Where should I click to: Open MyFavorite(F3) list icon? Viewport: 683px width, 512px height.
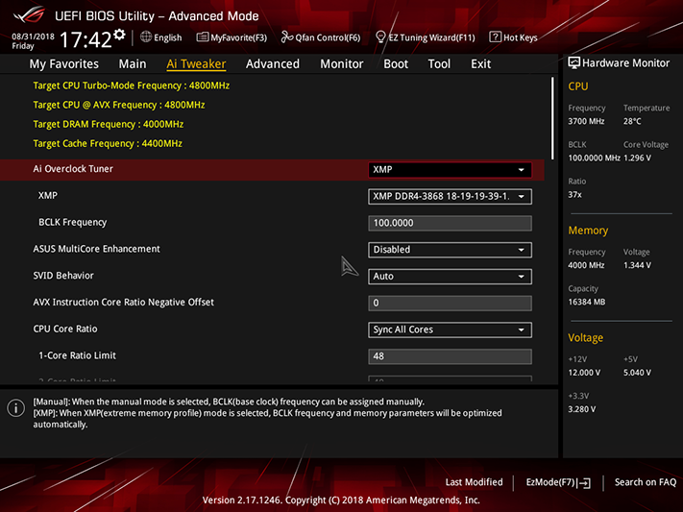[x=202, y=37]
